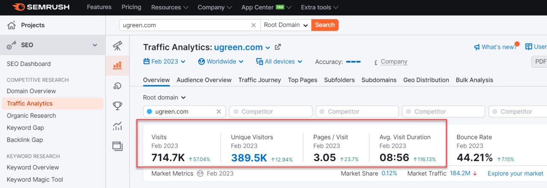Open the trophy icon in side rail
547x188 pixels.
tap(118, 106)
